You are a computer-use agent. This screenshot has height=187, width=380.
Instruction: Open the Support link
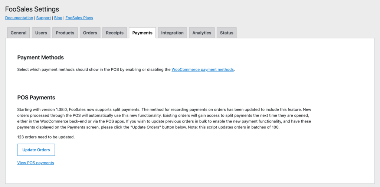(44, 18)
